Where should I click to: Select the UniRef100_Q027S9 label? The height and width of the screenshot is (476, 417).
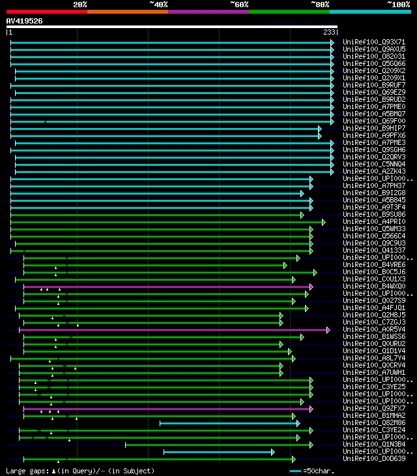pyautogui.click(x=374, y=300)
